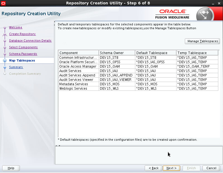
Task: Click the DEV15_IAU_APPEND schema owner cell
Action: point(117,75)
